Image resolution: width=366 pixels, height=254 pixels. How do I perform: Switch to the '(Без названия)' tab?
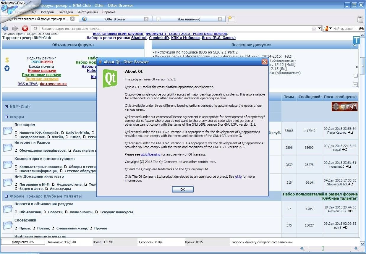pos(189,19)
